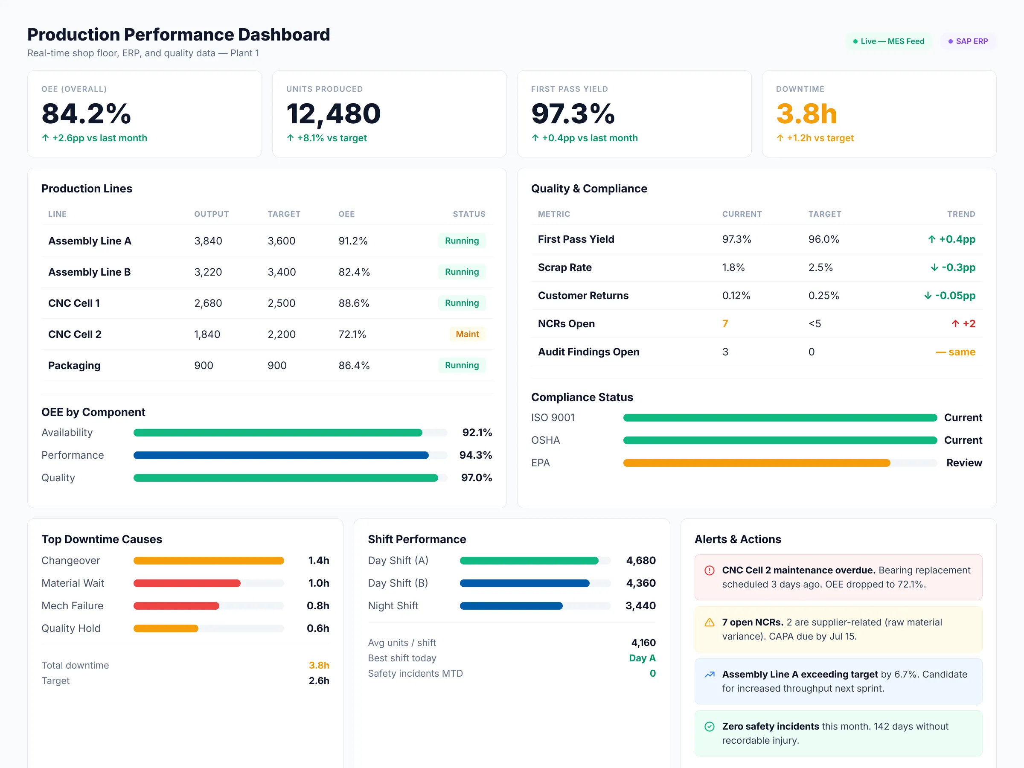Select the warning triangle icon beside 7 open NCRs
Image resolution: width=1024 pixels, height=768 pixels.
click(710, 623)
